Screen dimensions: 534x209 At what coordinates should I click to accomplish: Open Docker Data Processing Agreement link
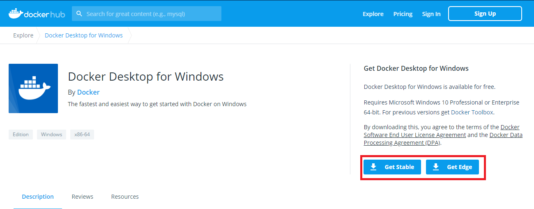click(x=443, y=139)
